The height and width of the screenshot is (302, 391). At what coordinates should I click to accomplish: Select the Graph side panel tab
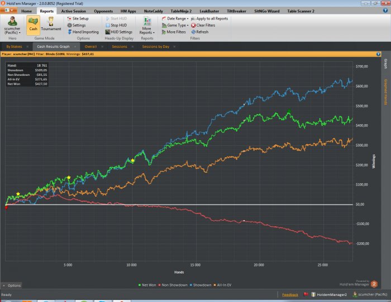click(x=385, y=64)
